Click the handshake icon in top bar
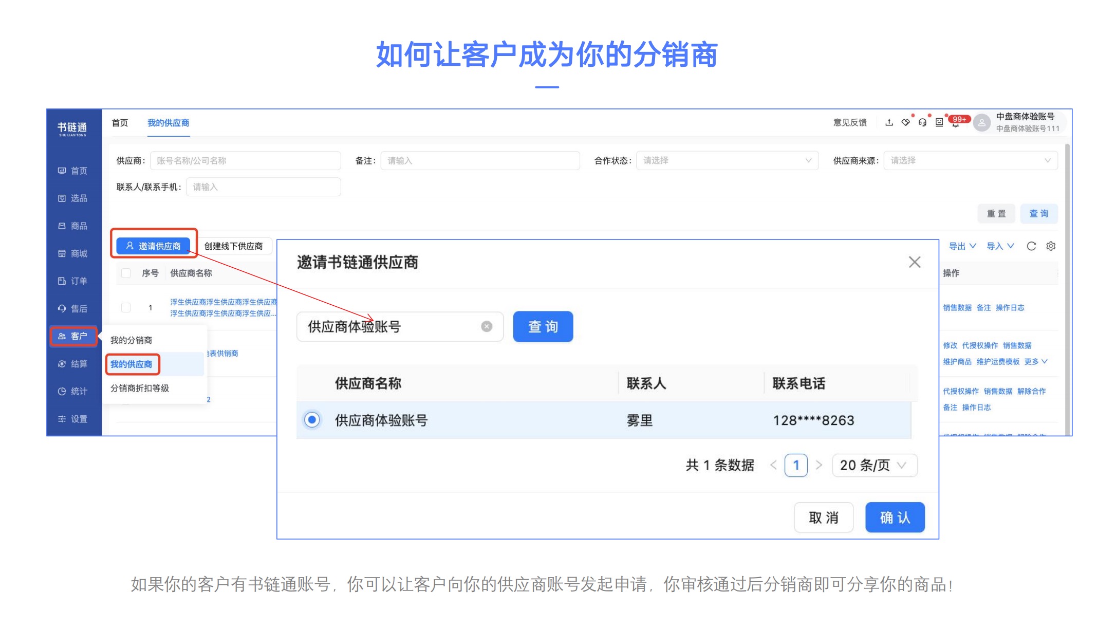 pyautogui.click(x=906, y=122)
